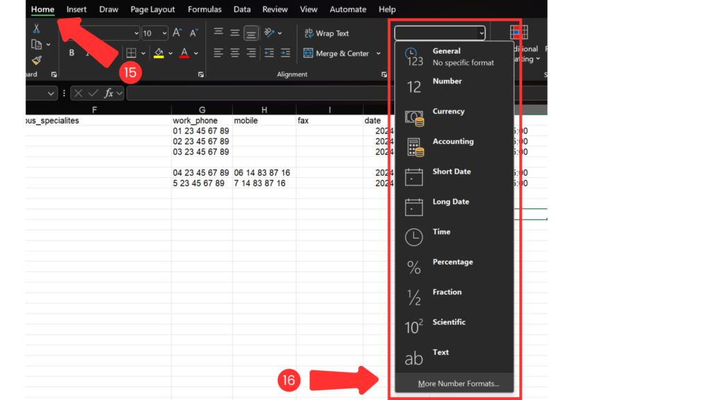Cancel the formula bar entry
Image resolution: width=711 pixels, height=400 pixels.
coord(78,93)
